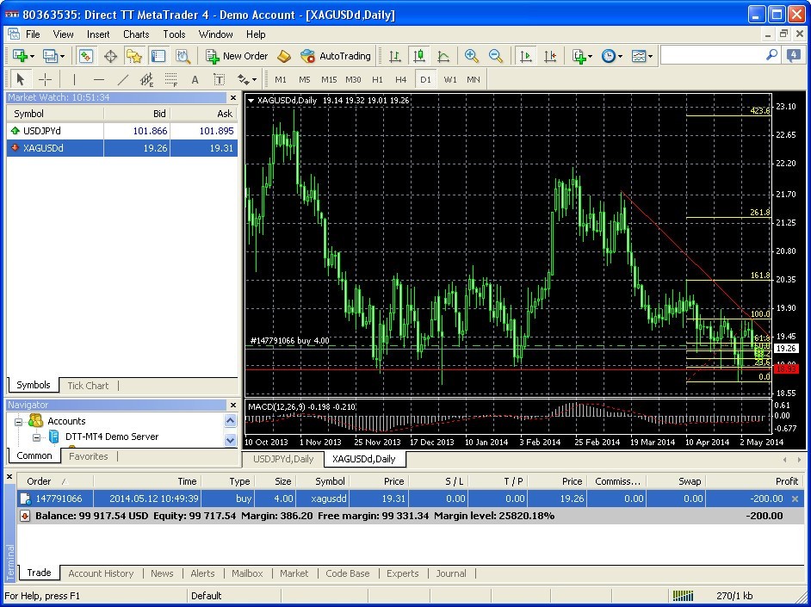This screenshot has width=811, height=607.
Task: Open a New Order window
Action: point(237,55)
